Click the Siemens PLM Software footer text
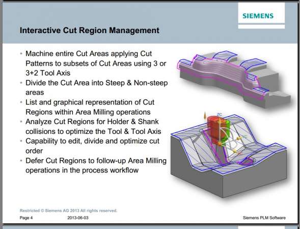The width and height of the screenshot is (300, 229). 264,218
